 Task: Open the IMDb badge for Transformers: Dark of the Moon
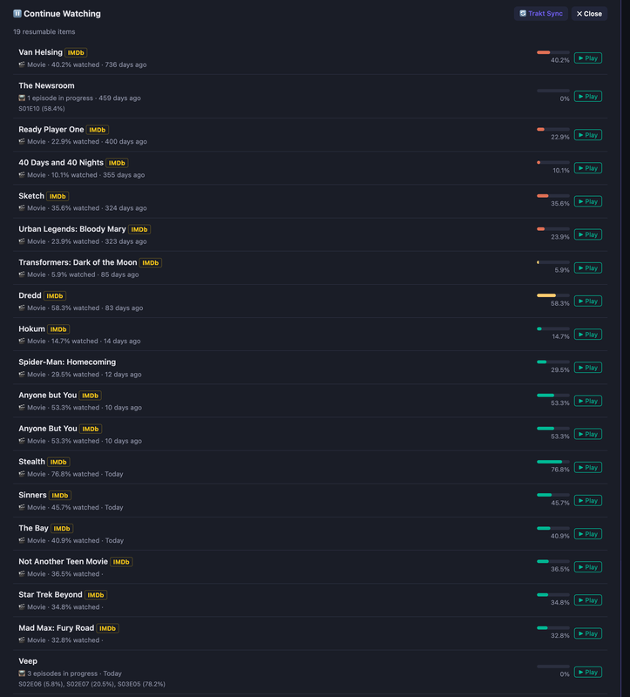(150, 263)
